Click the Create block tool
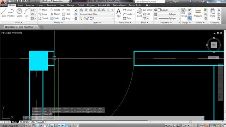The width and height of the screenshot is (226, 127). pyautogui.click(x=148, y=10)
